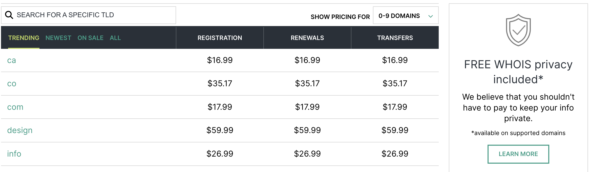Click the Learn More button
589x172 pixels.
[518, 154]
